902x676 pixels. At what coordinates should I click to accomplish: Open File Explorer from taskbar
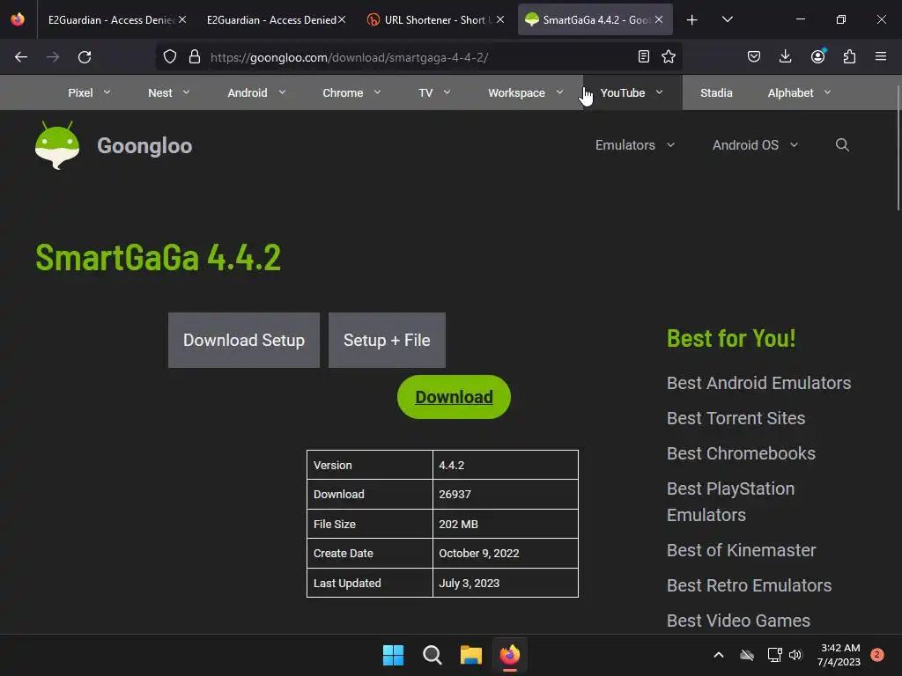pyautogui.click(x=470, y=655)
